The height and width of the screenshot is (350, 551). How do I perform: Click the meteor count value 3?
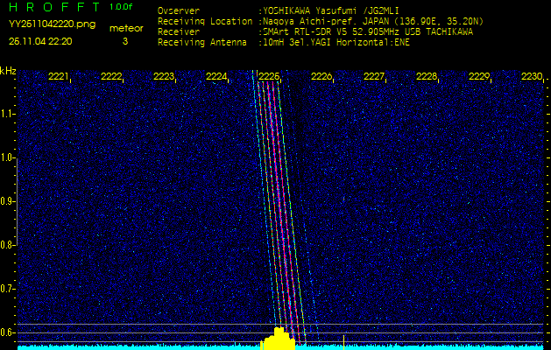[x=124, y=41]
